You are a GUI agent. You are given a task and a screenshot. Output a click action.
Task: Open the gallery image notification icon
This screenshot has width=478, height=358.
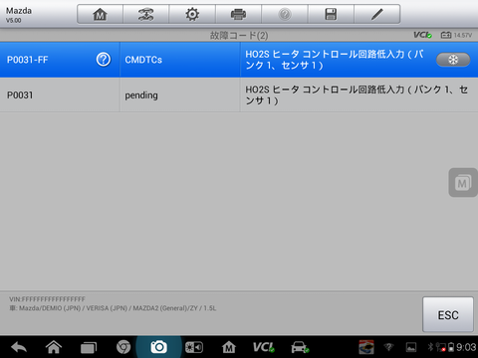[411, 347]
